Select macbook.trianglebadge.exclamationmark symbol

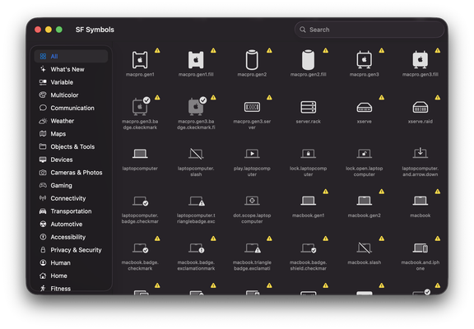click(x=253, y=248)
